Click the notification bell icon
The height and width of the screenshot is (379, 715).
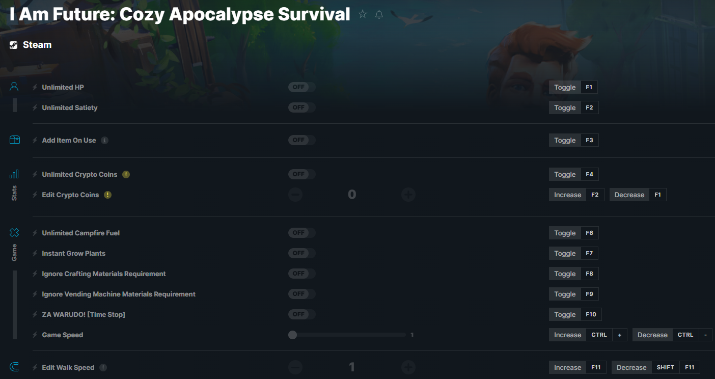coord(379,14)
